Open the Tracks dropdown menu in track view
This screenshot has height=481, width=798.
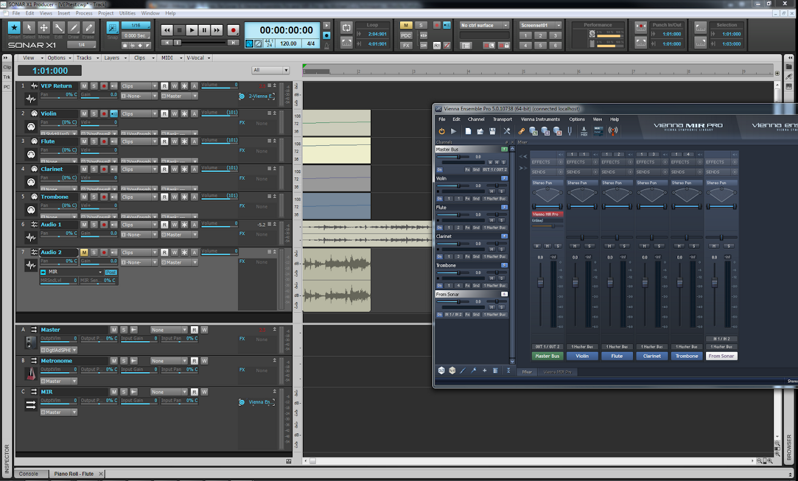coord(87,58)
